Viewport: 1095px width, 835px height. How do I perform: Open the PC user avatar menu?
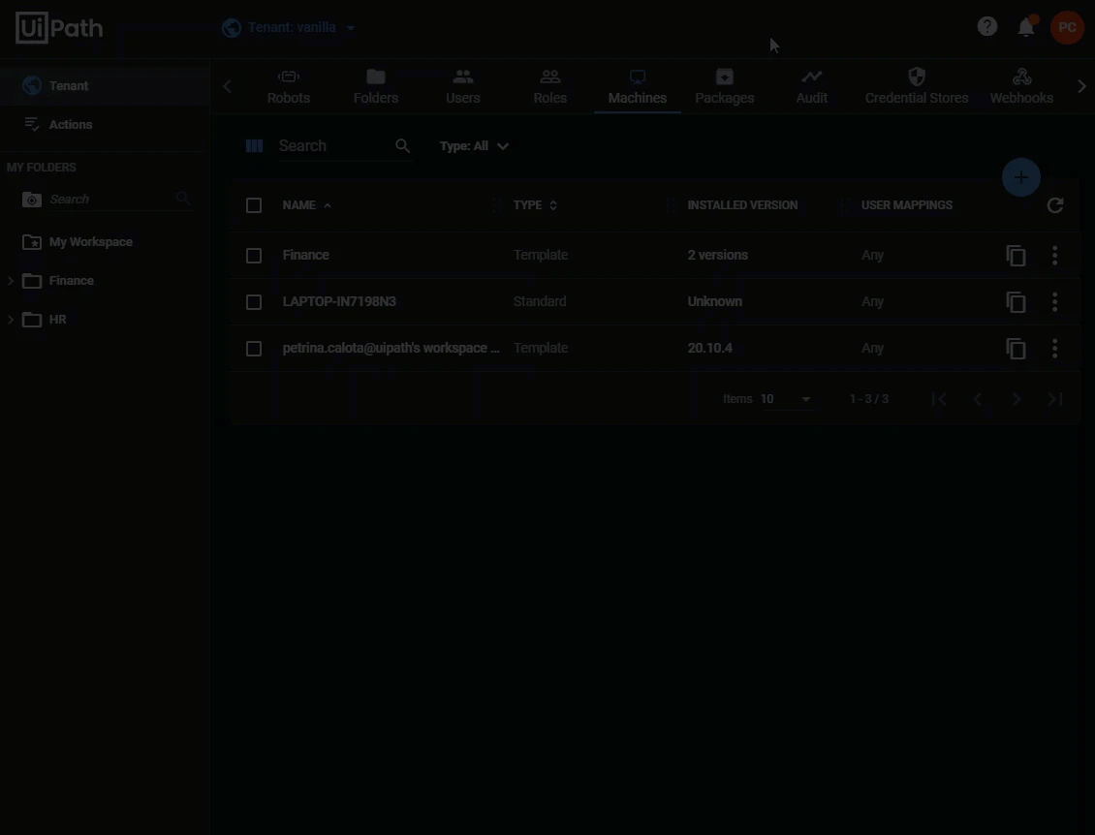point(1067,27)
